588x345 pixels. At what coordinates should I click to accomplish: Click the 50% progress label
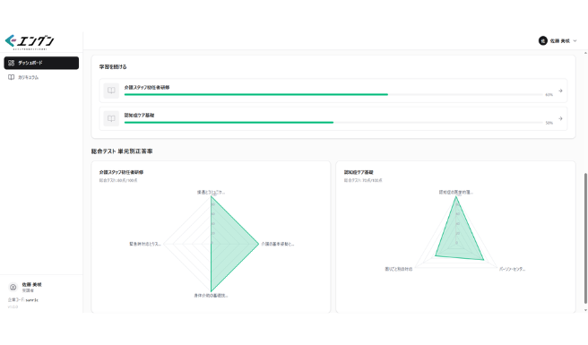(549, 123)
